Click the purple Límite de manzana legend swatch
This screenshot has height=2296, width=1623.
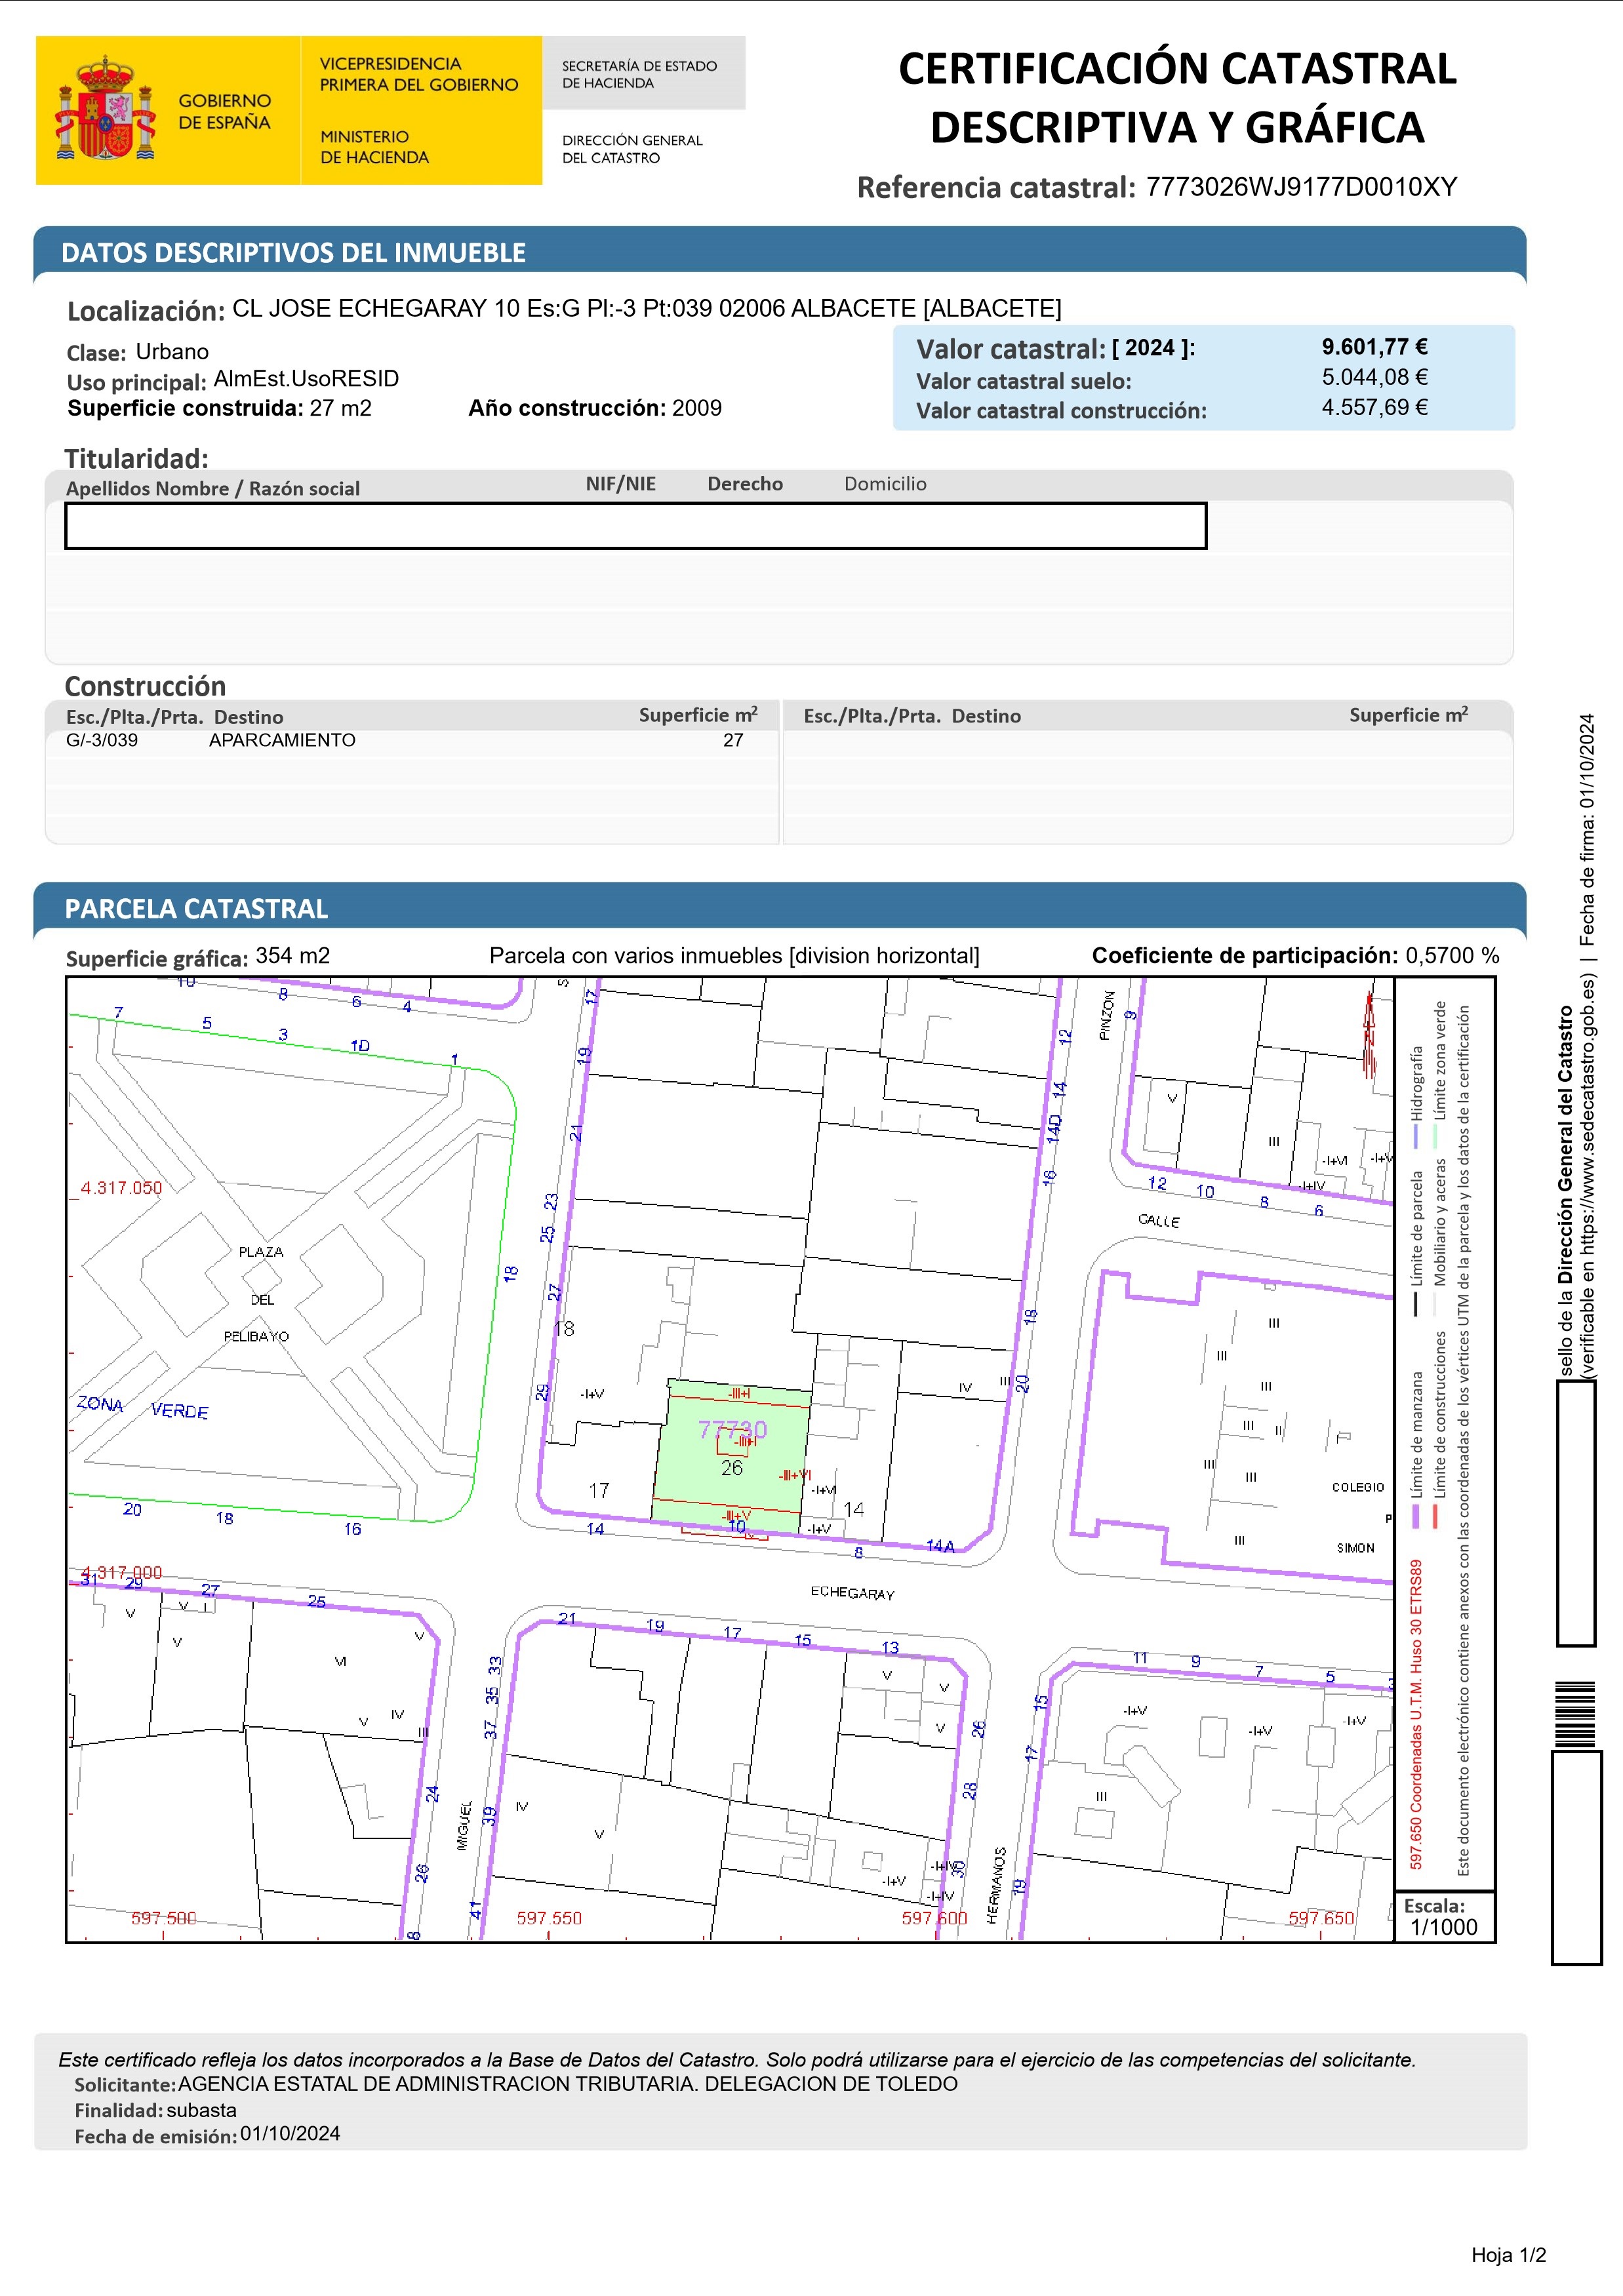1416,1517
